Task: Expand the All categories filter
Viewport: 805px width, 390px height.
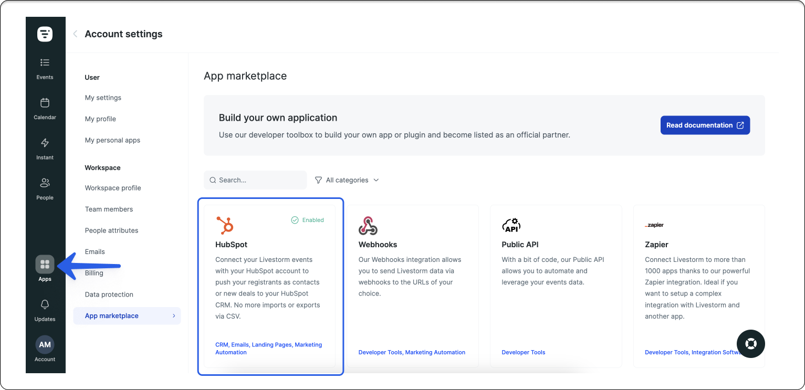Action: coord(347,180)
